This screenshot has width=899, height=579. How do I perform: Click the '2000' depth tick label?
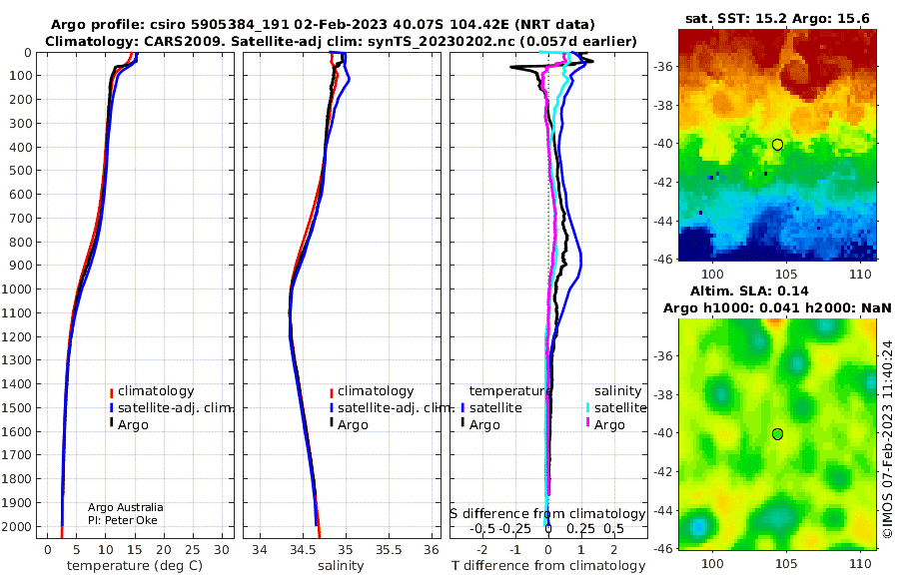point(17,527)
